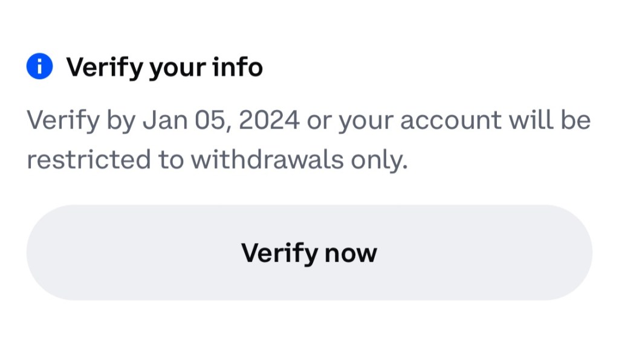Click the blue info icon

pyautogui.click(x=39, y=67)
